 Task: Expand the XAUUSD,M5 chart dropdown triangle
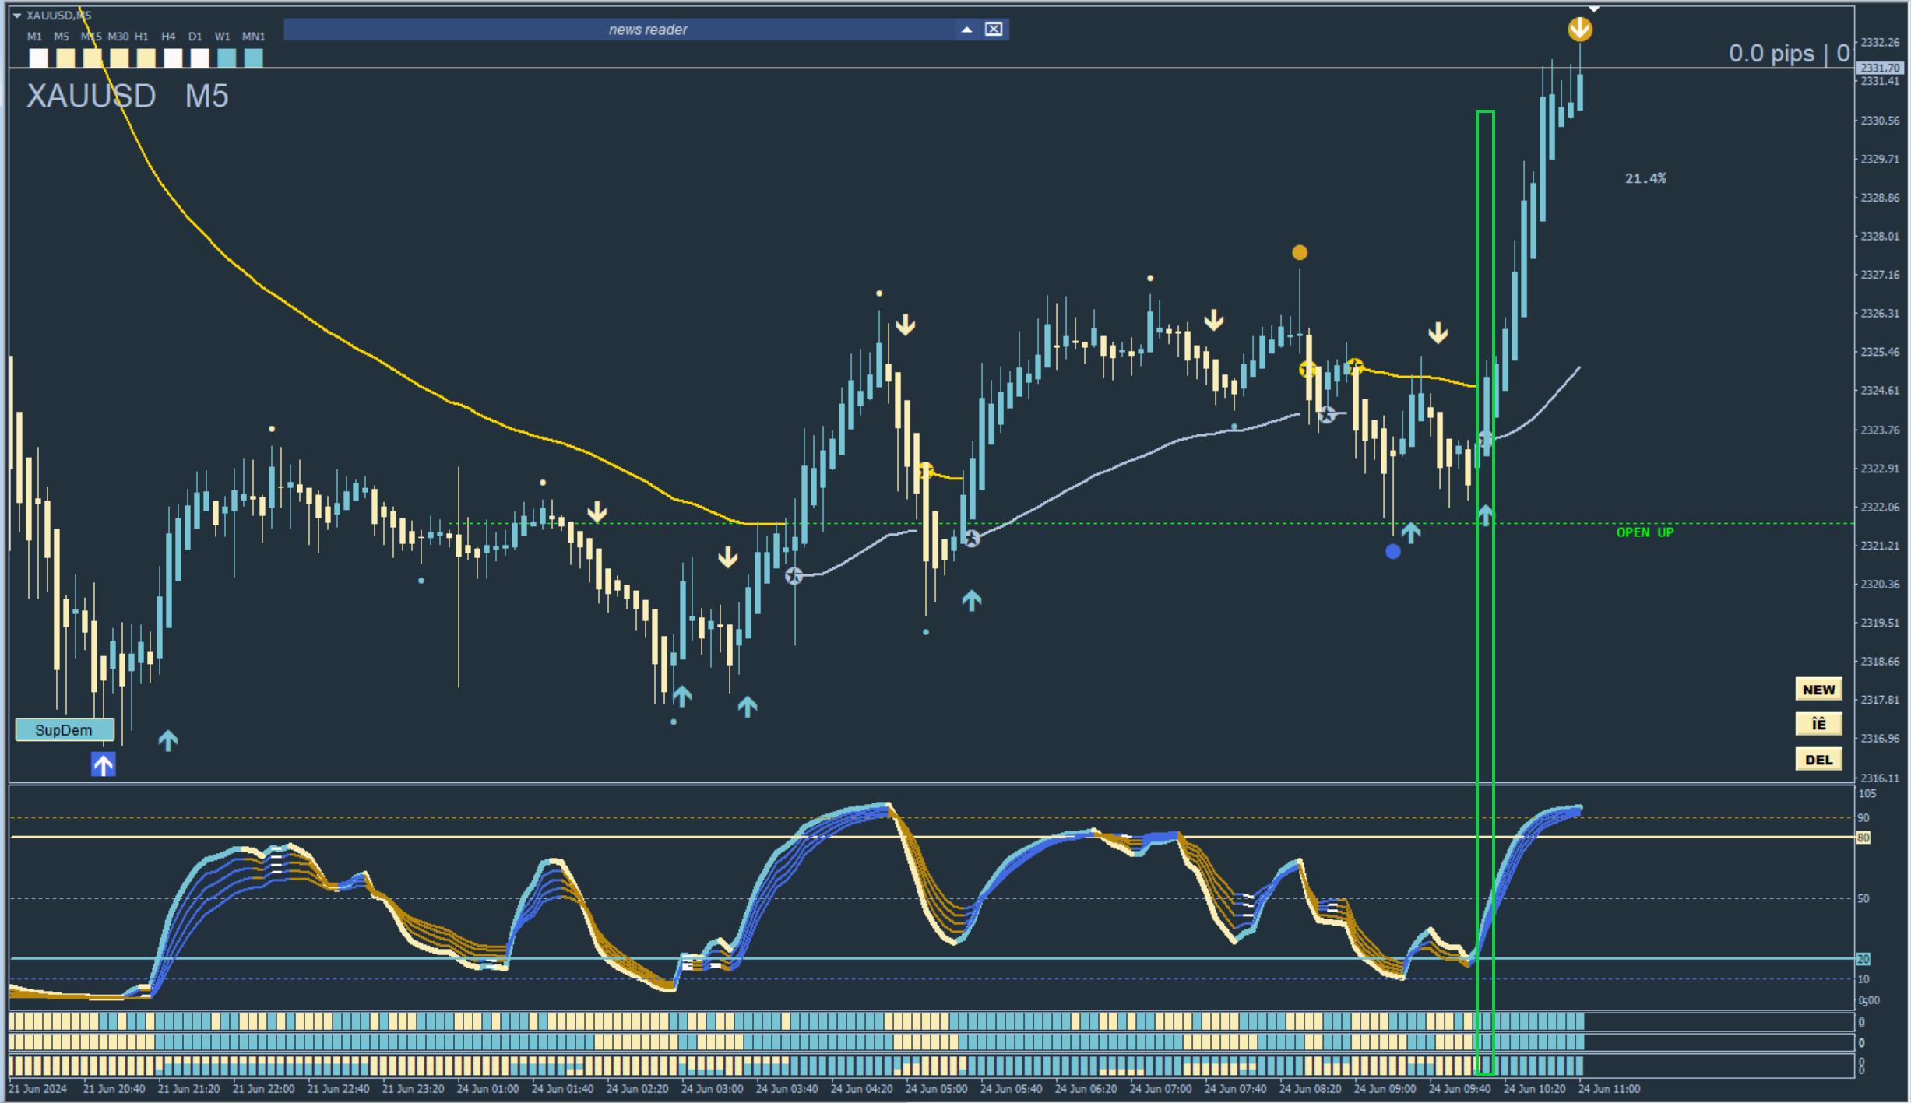click(x=16, y=16)
